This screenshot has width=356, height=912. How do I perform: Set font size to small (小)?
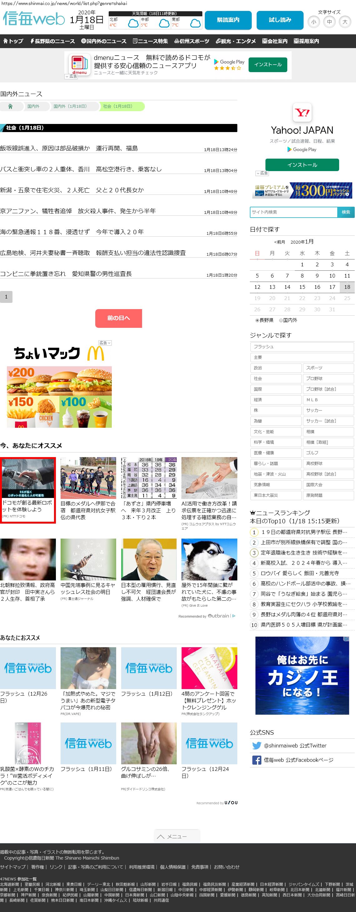tap(314, 22)
